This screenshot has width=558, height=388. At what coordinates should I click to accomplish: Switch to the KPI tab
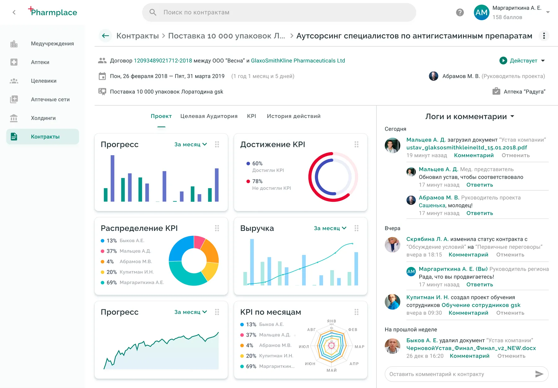tap(251, 116)
